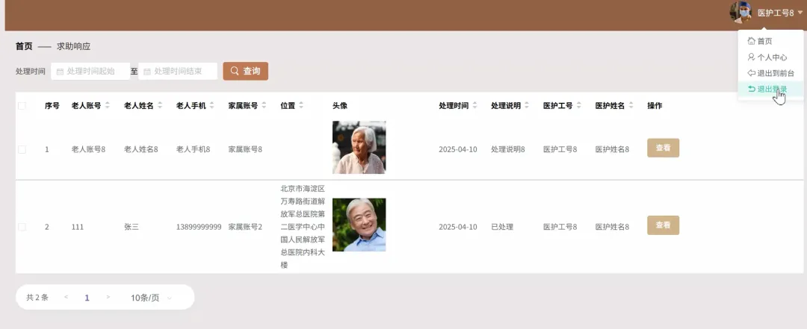Open 个人中心 from the dropdown menu
This screenshot has width=807, height=329.
[x=770, y=57]
